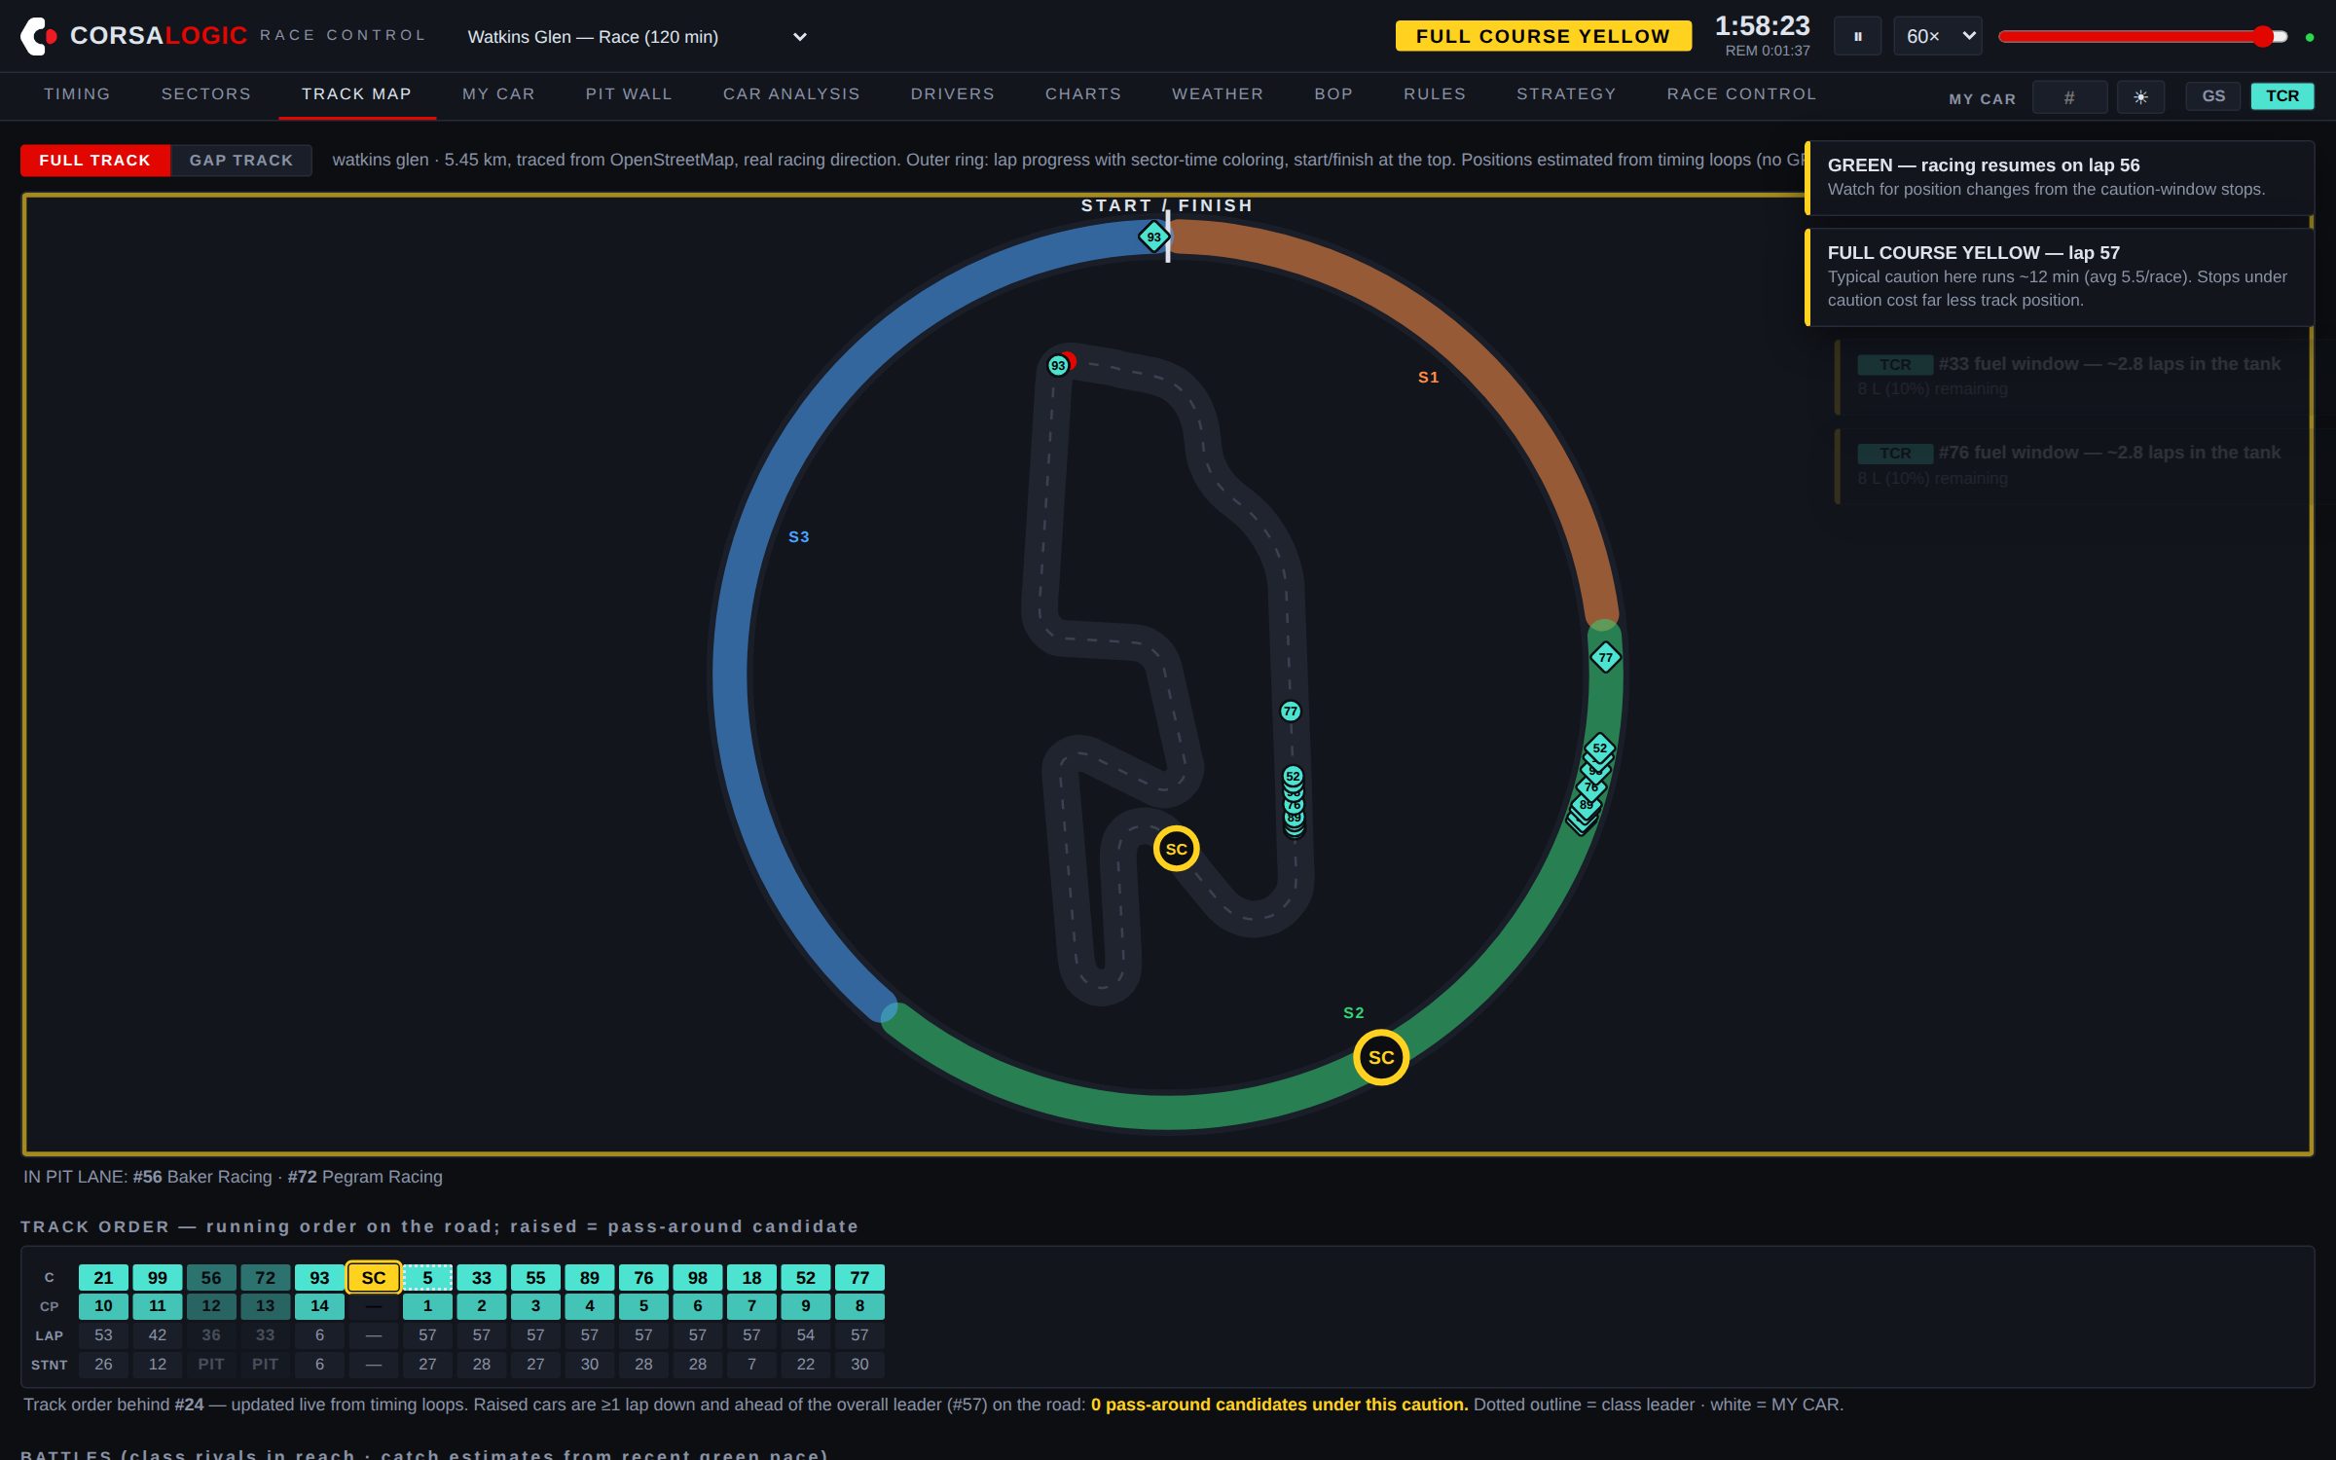This screenshot has width=2336, height=1460.
Task: Pause the race playback
Action: coord(1857,37)
